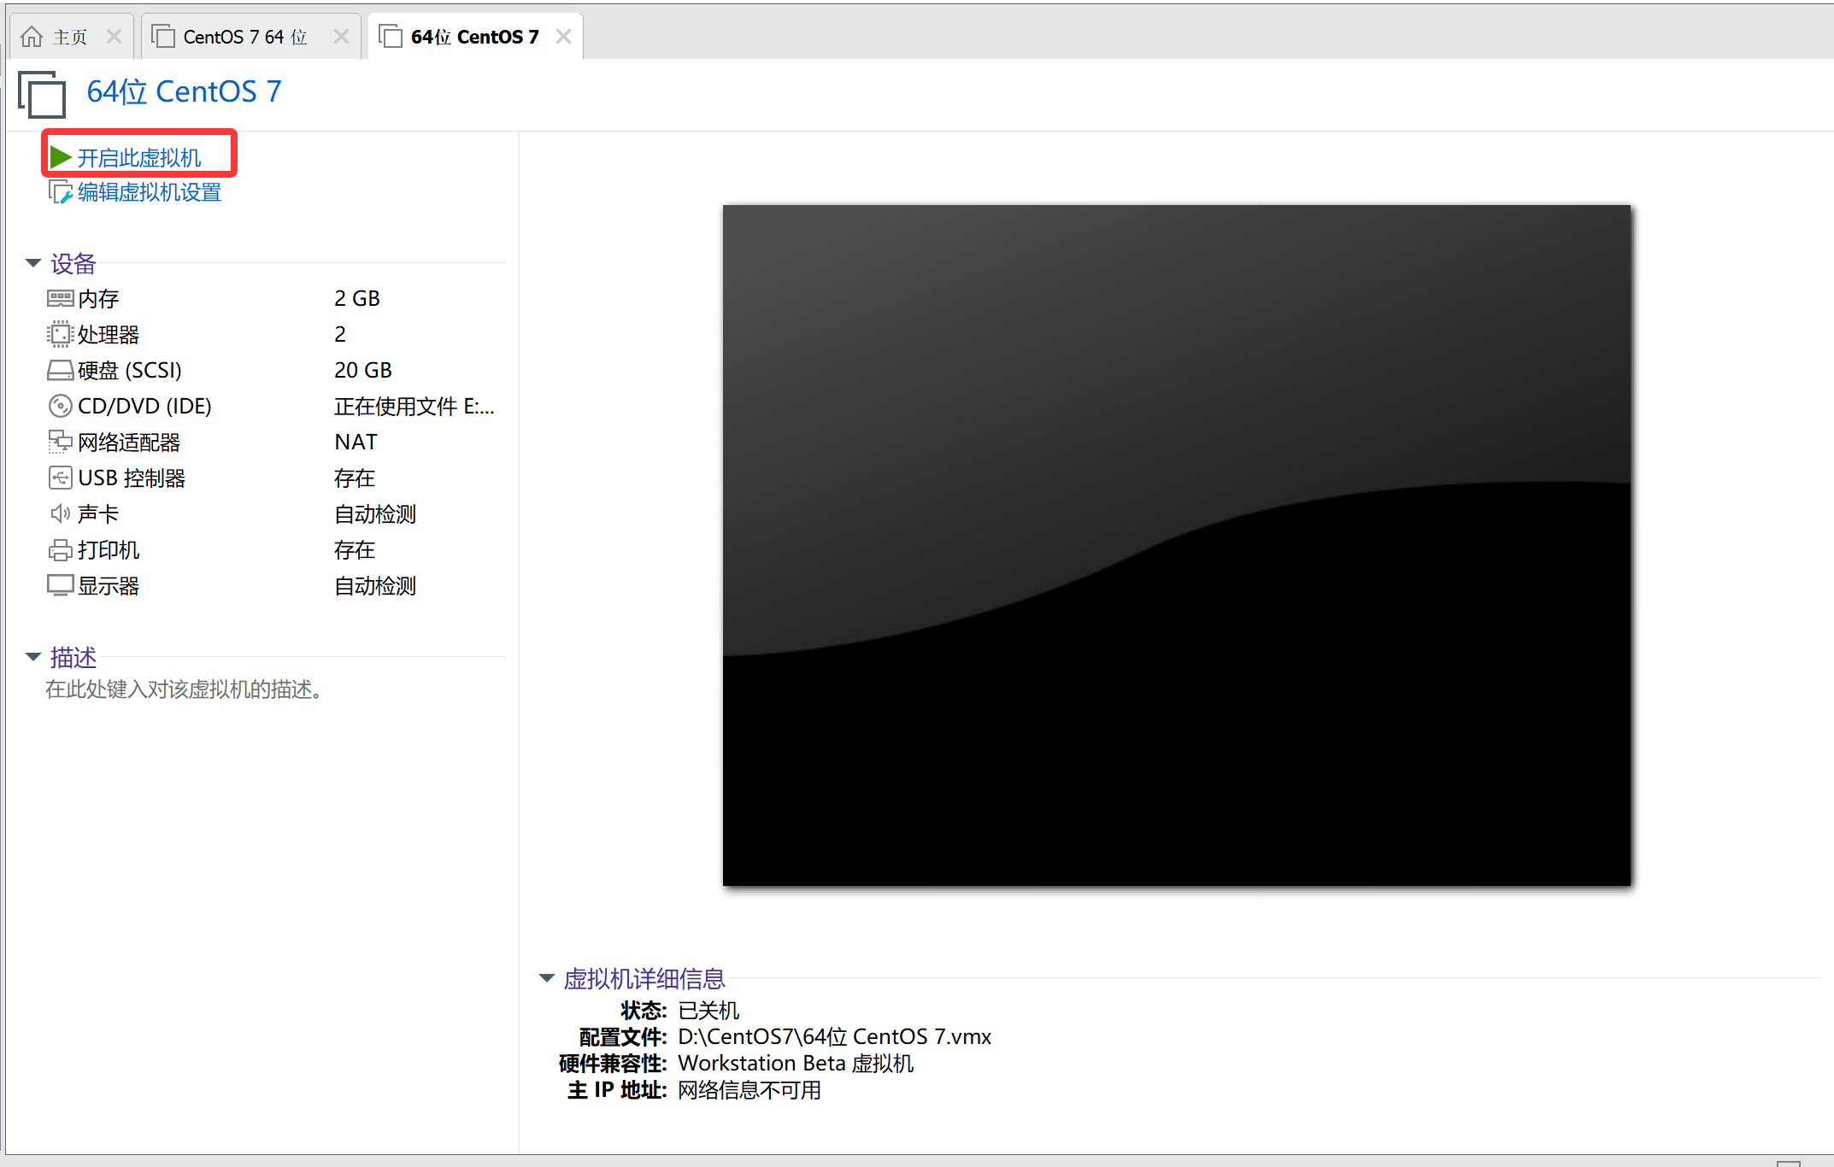
Task: Click the processor (处理器) chip icon
Action: pyautogui.click(x=60, y=334)
